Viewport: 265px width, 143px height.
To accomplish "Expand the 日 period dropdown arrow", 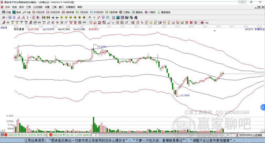I will [6, 18].
